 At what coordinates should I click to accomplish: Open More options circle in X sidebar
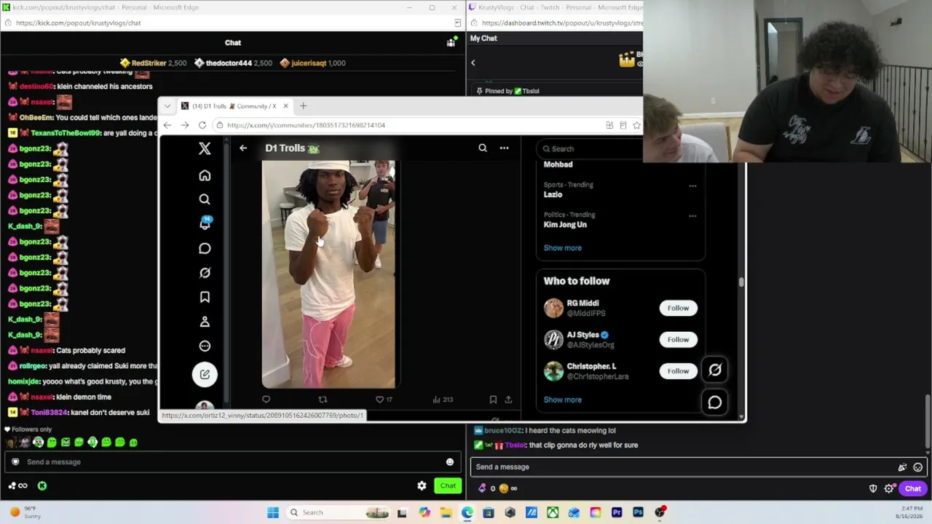[205, 346]
